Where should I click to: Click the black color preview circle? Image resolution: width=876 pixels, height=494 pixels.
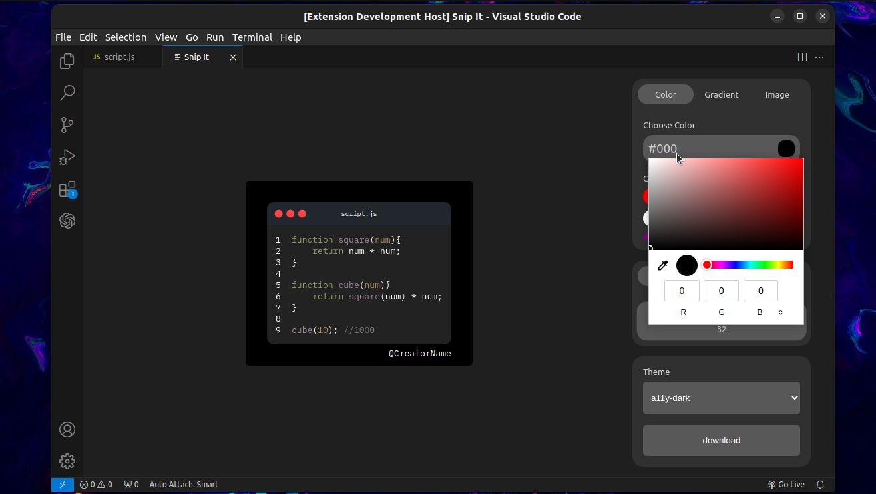[687, 265]
